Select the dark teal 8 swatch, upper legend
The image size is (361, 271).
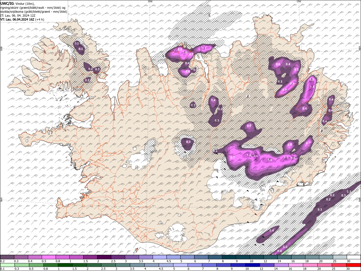pyautogui.click(x=229, y=257)
